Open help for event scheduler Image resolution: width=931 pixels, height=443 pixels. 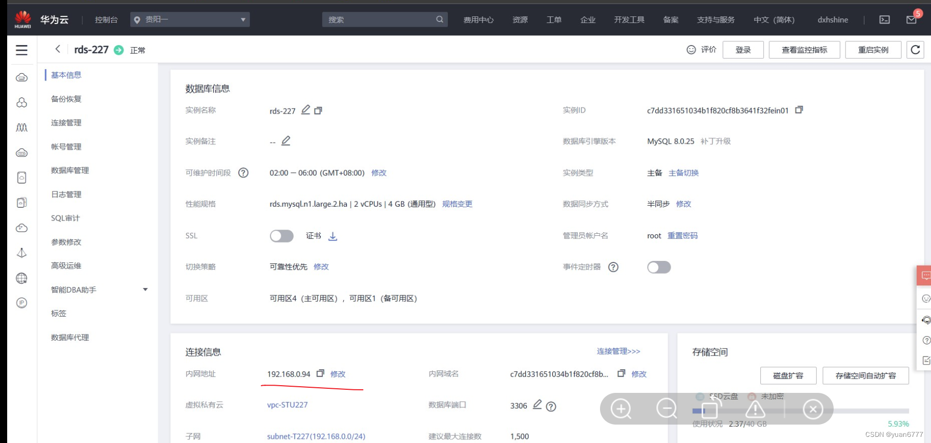(613, 267)
